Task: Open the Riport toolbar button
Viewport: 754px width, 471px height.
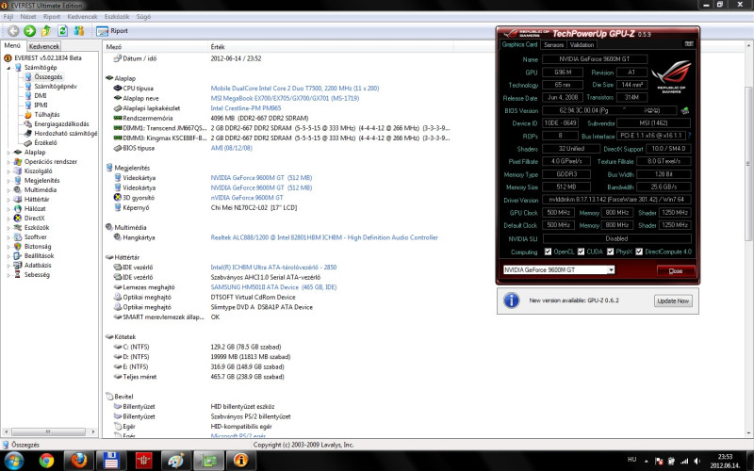Action: [x=112, y=31]
